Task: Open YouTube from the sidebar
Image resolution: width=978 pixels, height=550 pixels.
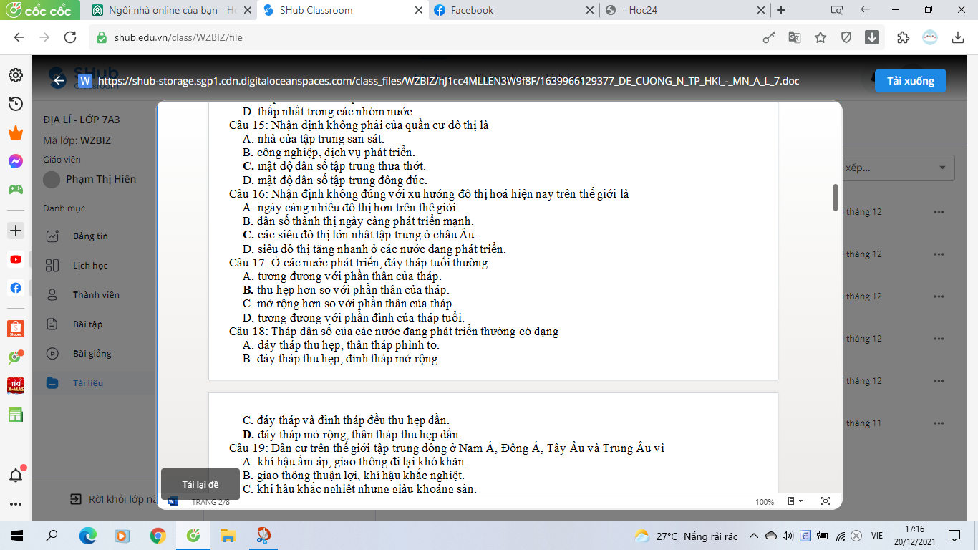Action: click(x=15, y=259)
